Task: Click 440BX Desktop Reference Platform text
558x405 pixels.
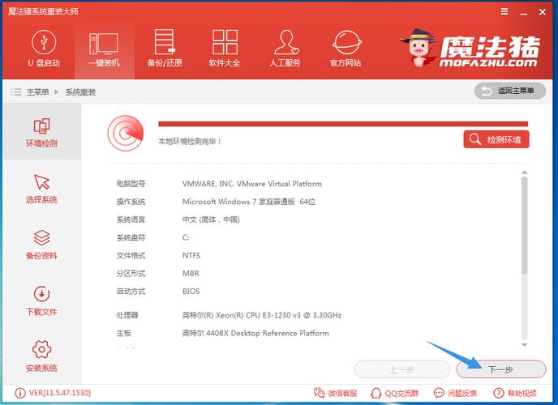Action: tap(255, 333)
